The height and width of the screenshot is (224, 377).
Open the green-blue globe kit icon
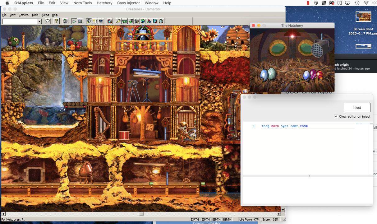[x=143, y=21]
